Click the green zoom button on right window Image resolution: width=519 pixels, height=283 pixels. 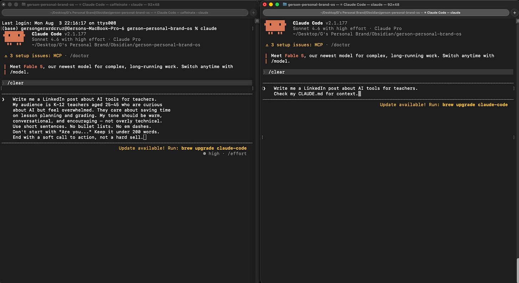coord(277,4)
